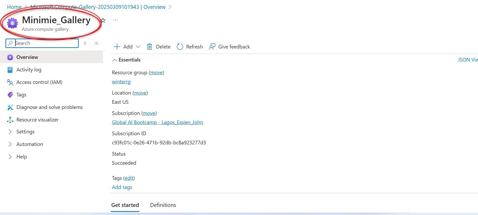The height and width of the screenshot is (215, 478).
Task: Click the Activity log book icon
Action: tap(10, 70)
